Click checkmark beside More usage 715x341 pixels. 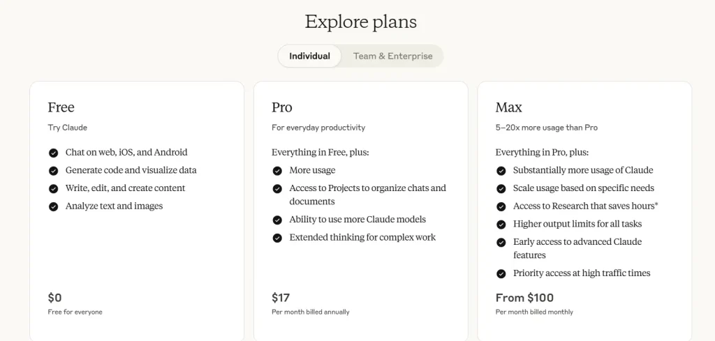tap(277, 171)
